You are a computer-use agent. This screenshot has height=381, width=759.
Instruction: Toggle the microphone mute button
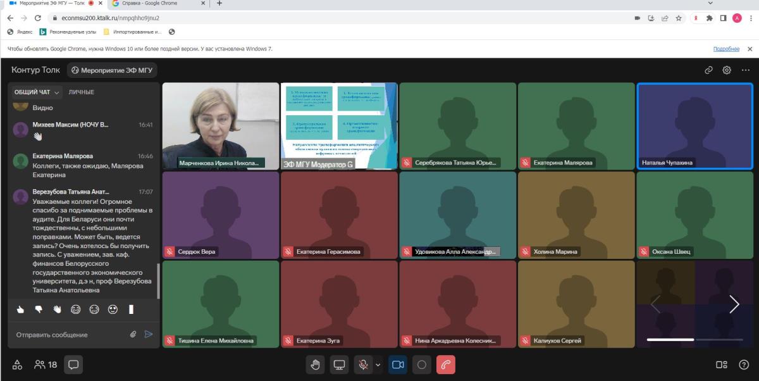(363, 365)
